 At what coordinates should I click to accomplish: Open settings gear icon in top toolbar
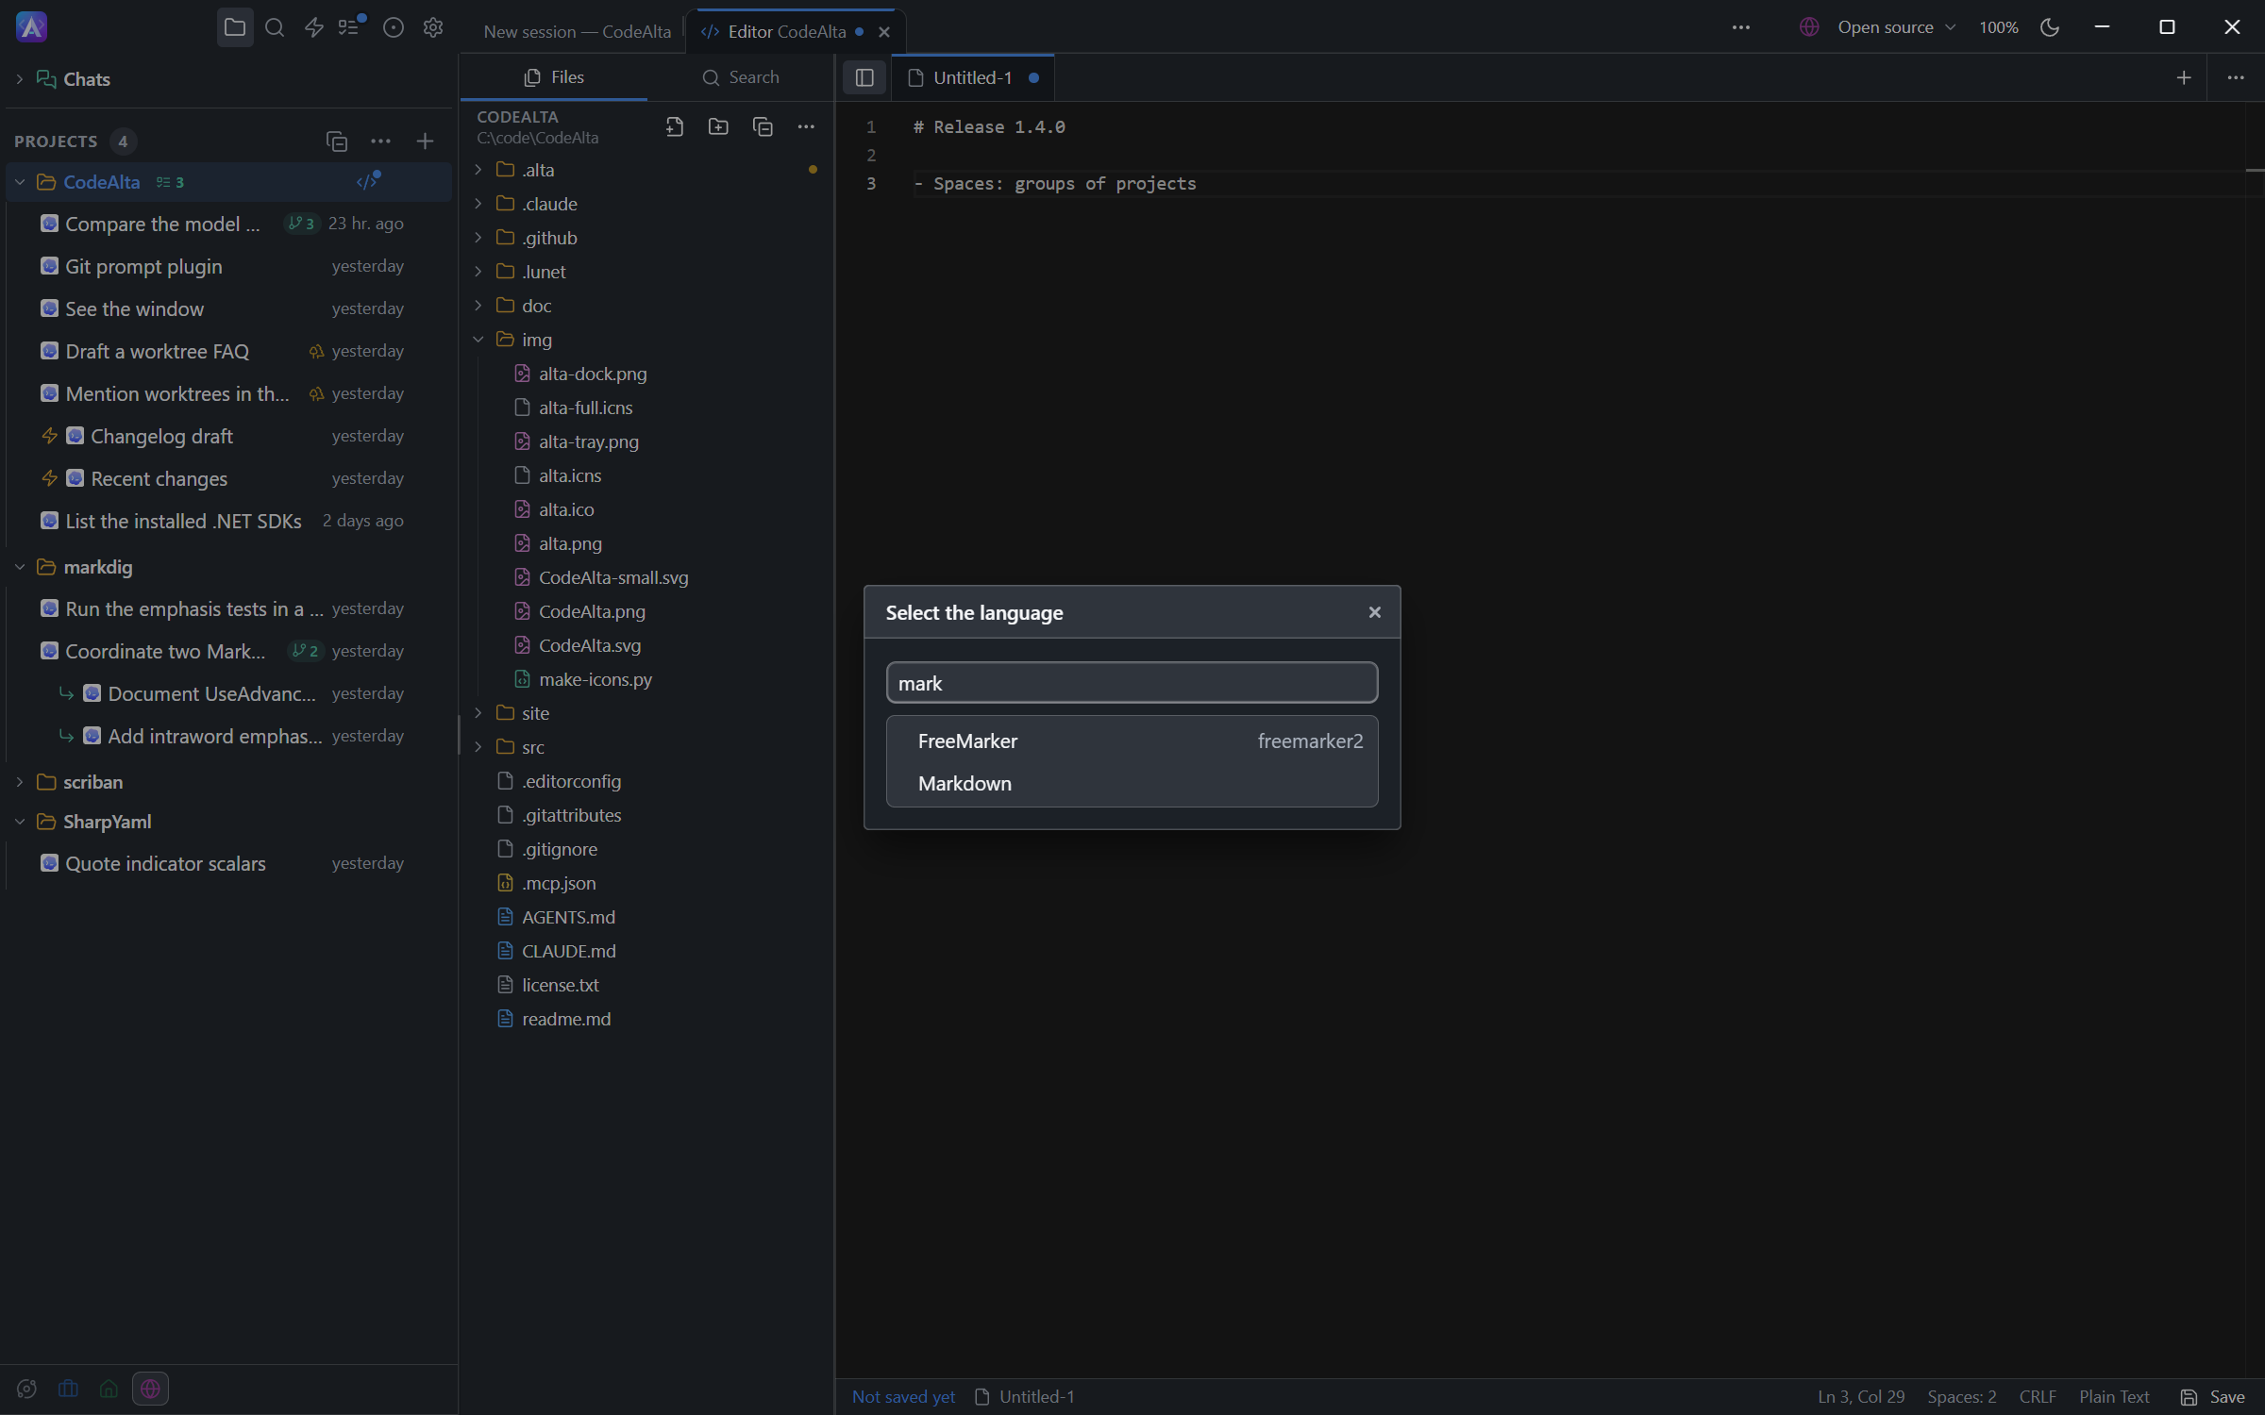[x=433, y=27]
